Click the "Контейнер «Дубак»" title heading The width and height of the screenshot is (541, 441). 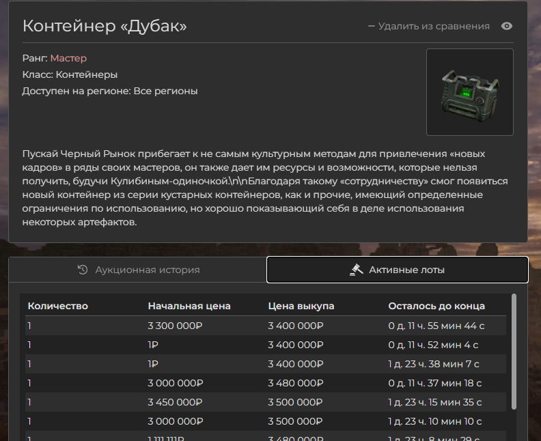105,27
